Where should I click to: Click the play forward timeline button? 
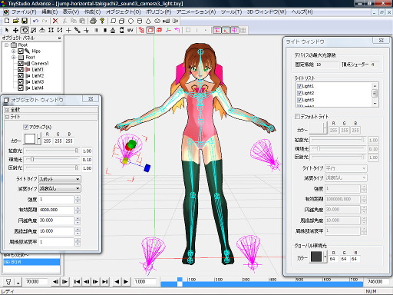pyautogui.click(x=126, y=282)
